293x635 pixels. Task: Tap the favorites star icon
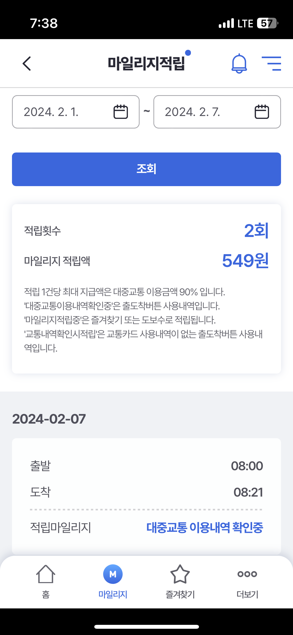pyautogui.click(x=180, y=574)
